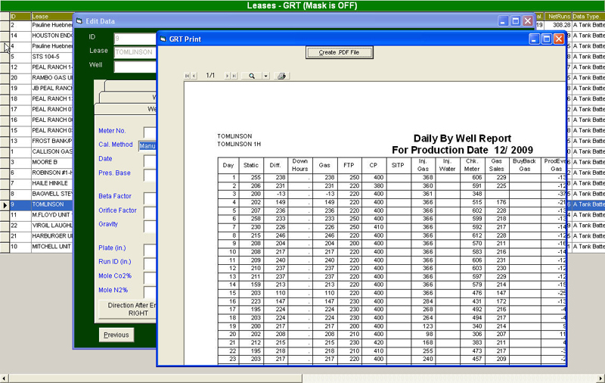
Task: Click the Create .PDF File button
Action: pyautogui.click(x=339, y=52)
